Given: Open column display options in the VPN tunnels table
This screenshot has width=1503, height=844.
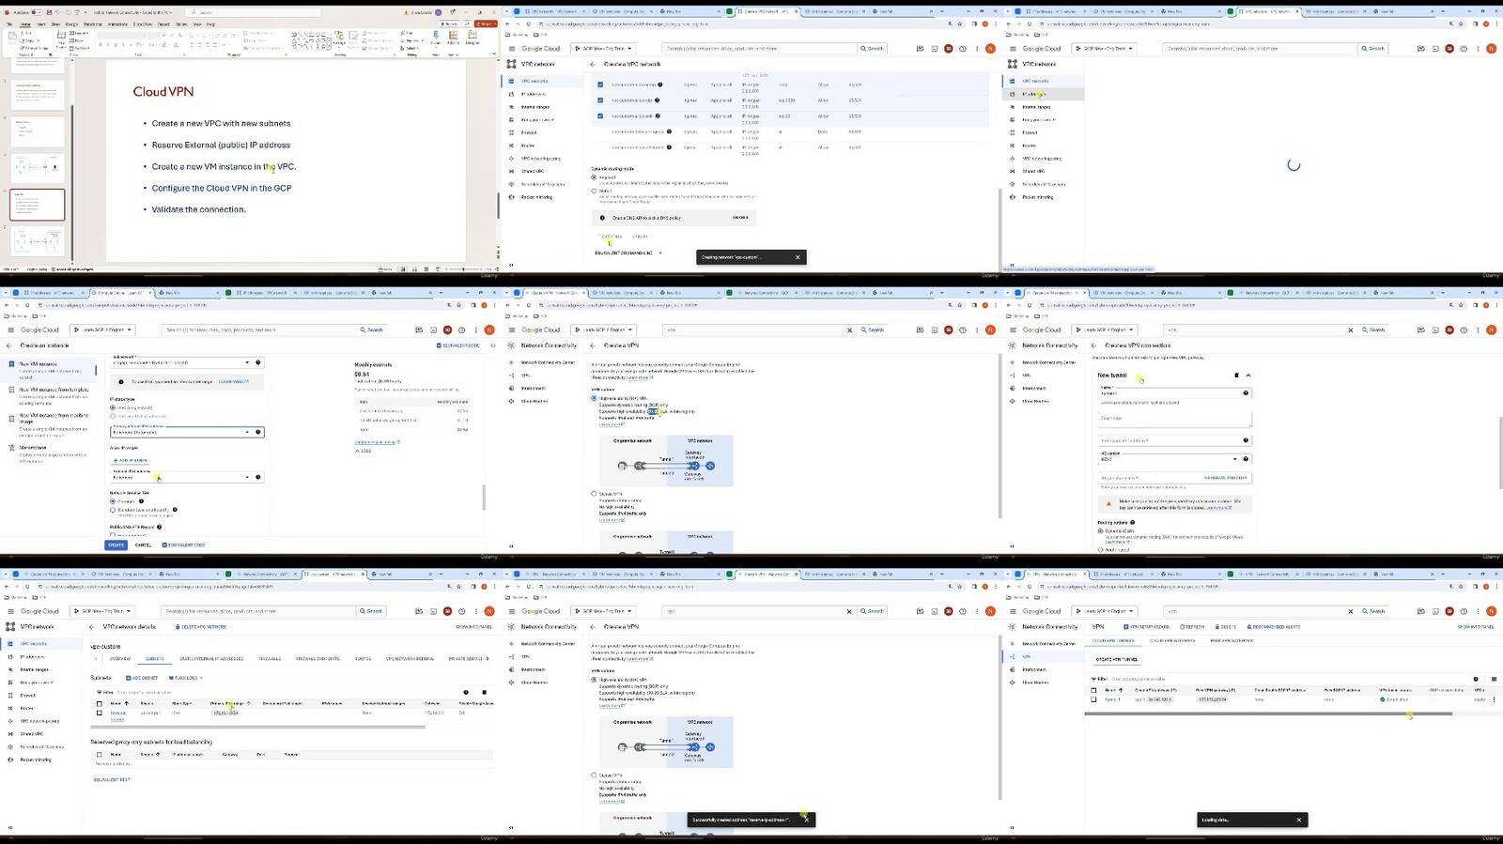Looking at the screenshot, I should point(1494,679).
